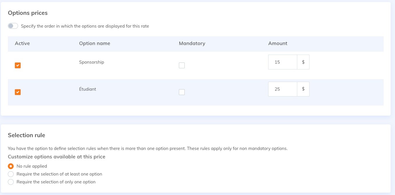
Task: Select the Sponsorship option name text
Action: pos(91,62)
